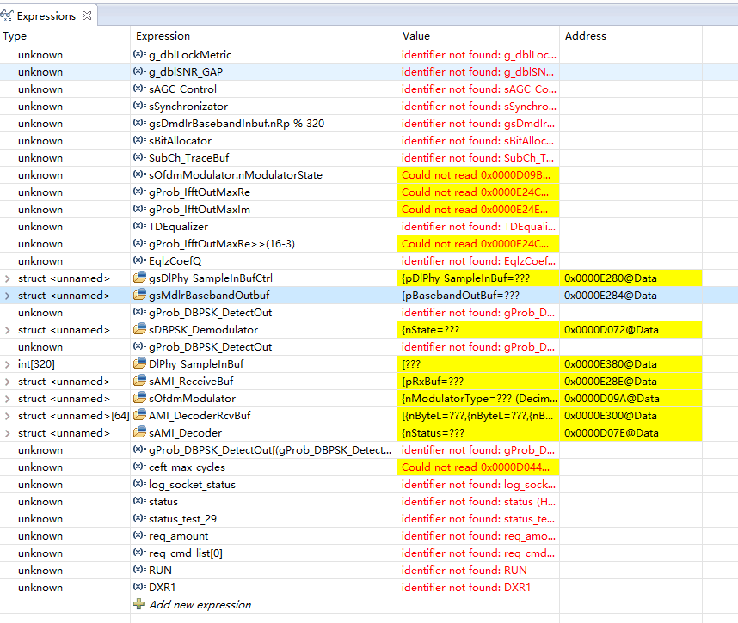
Task: Click the Value column header
Action: tap(416, 36)
